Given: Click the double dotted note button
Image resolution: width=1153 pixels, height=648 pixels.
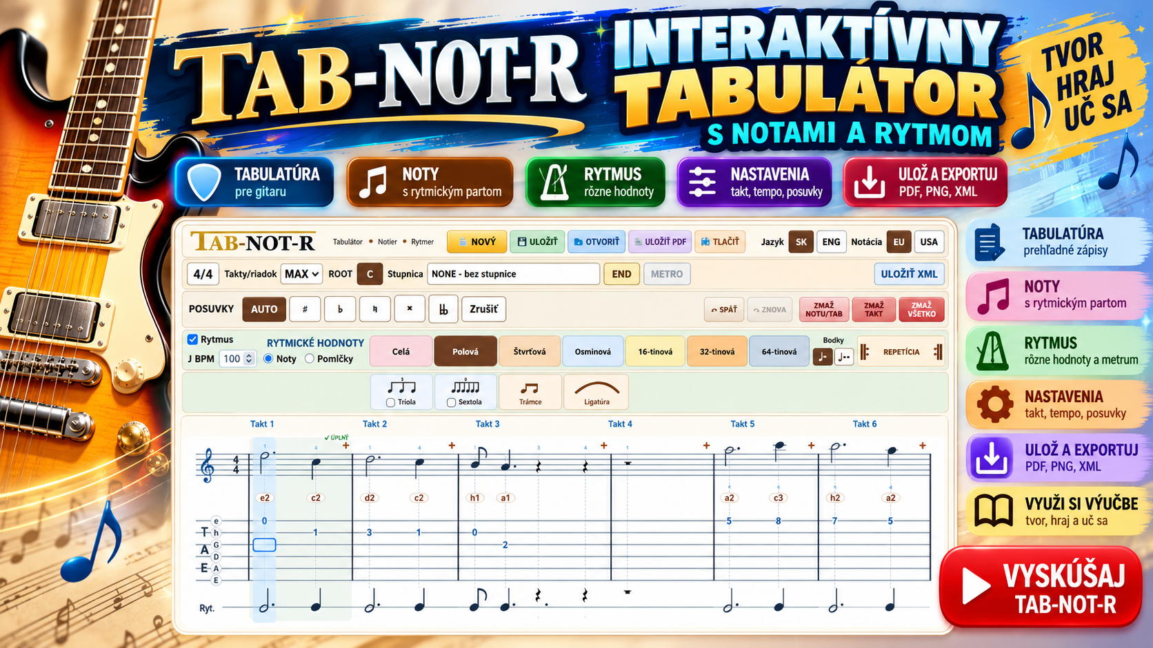Looking at the screenshot, I should click(844, 357).
